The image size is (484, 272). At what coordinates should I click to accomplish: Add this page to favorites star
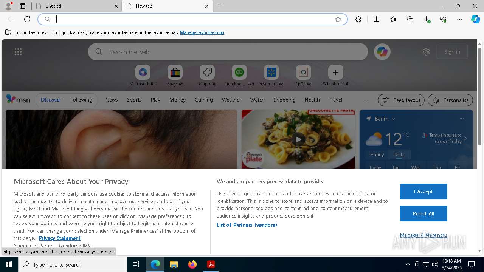point(338,19)
